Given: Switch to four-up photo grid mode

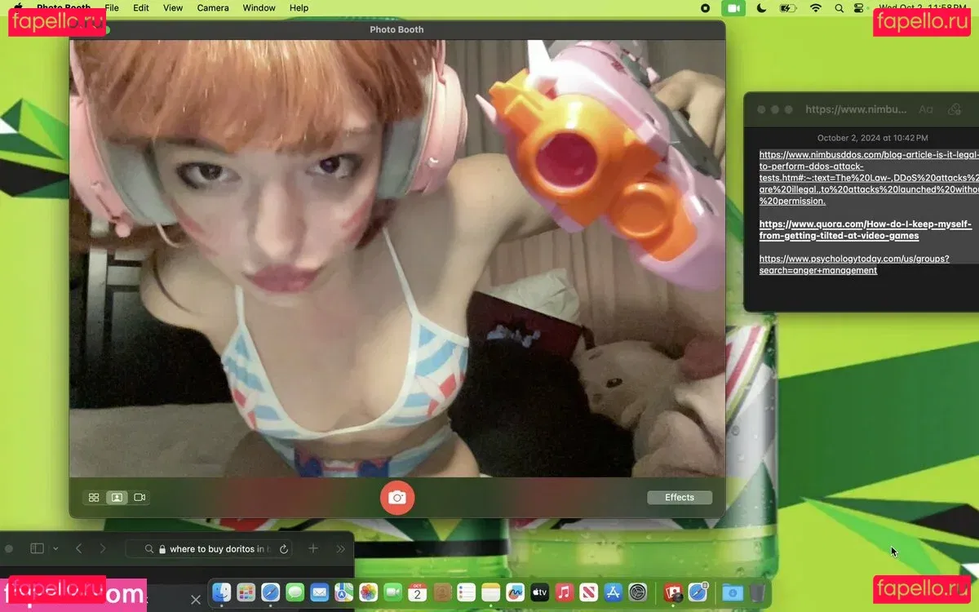Looking at the screenshot, I should pyautogui.click(x=94, y=497).
